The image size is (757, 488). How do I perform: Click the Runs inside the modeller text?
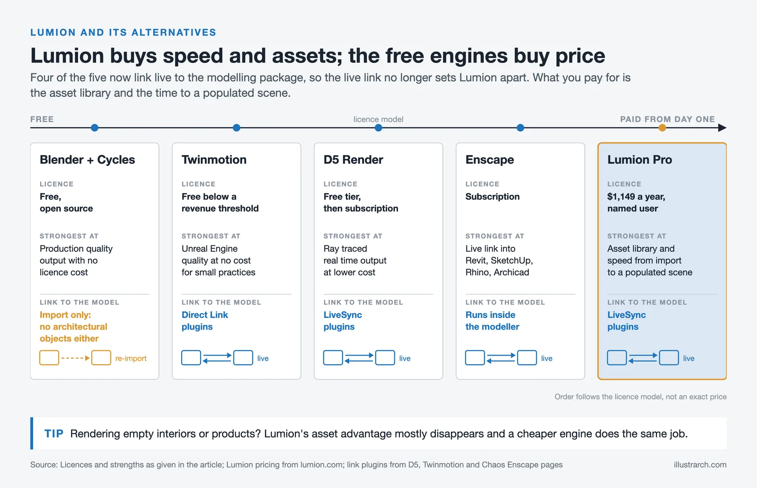(x=492, y=321)
